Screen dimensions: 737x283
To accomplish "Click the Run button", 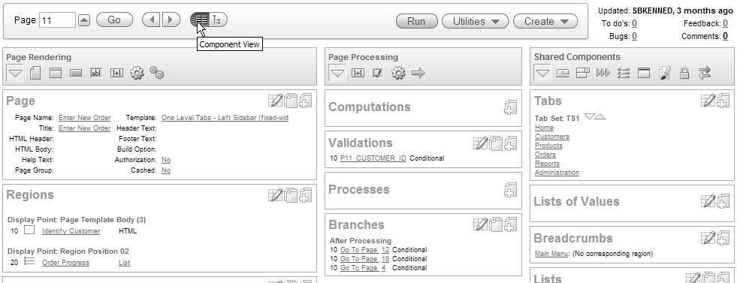I will coord(416,21).
